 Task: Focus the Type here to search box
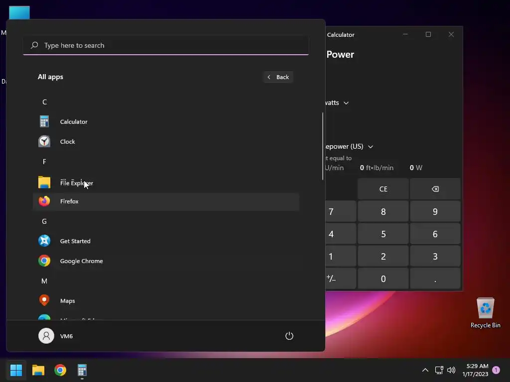166,45
